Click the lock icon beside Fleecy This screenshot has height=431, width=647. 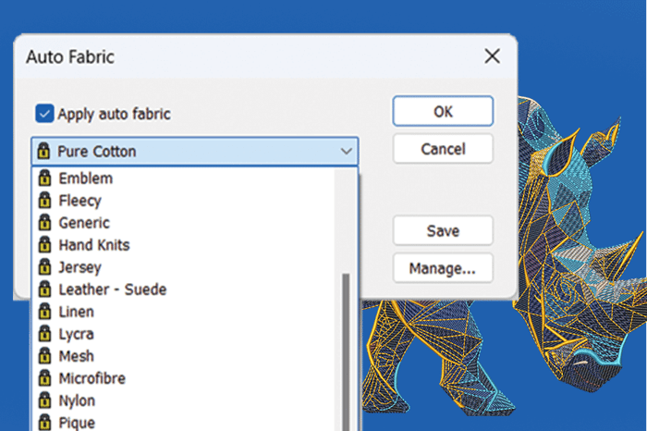[44, 200]
